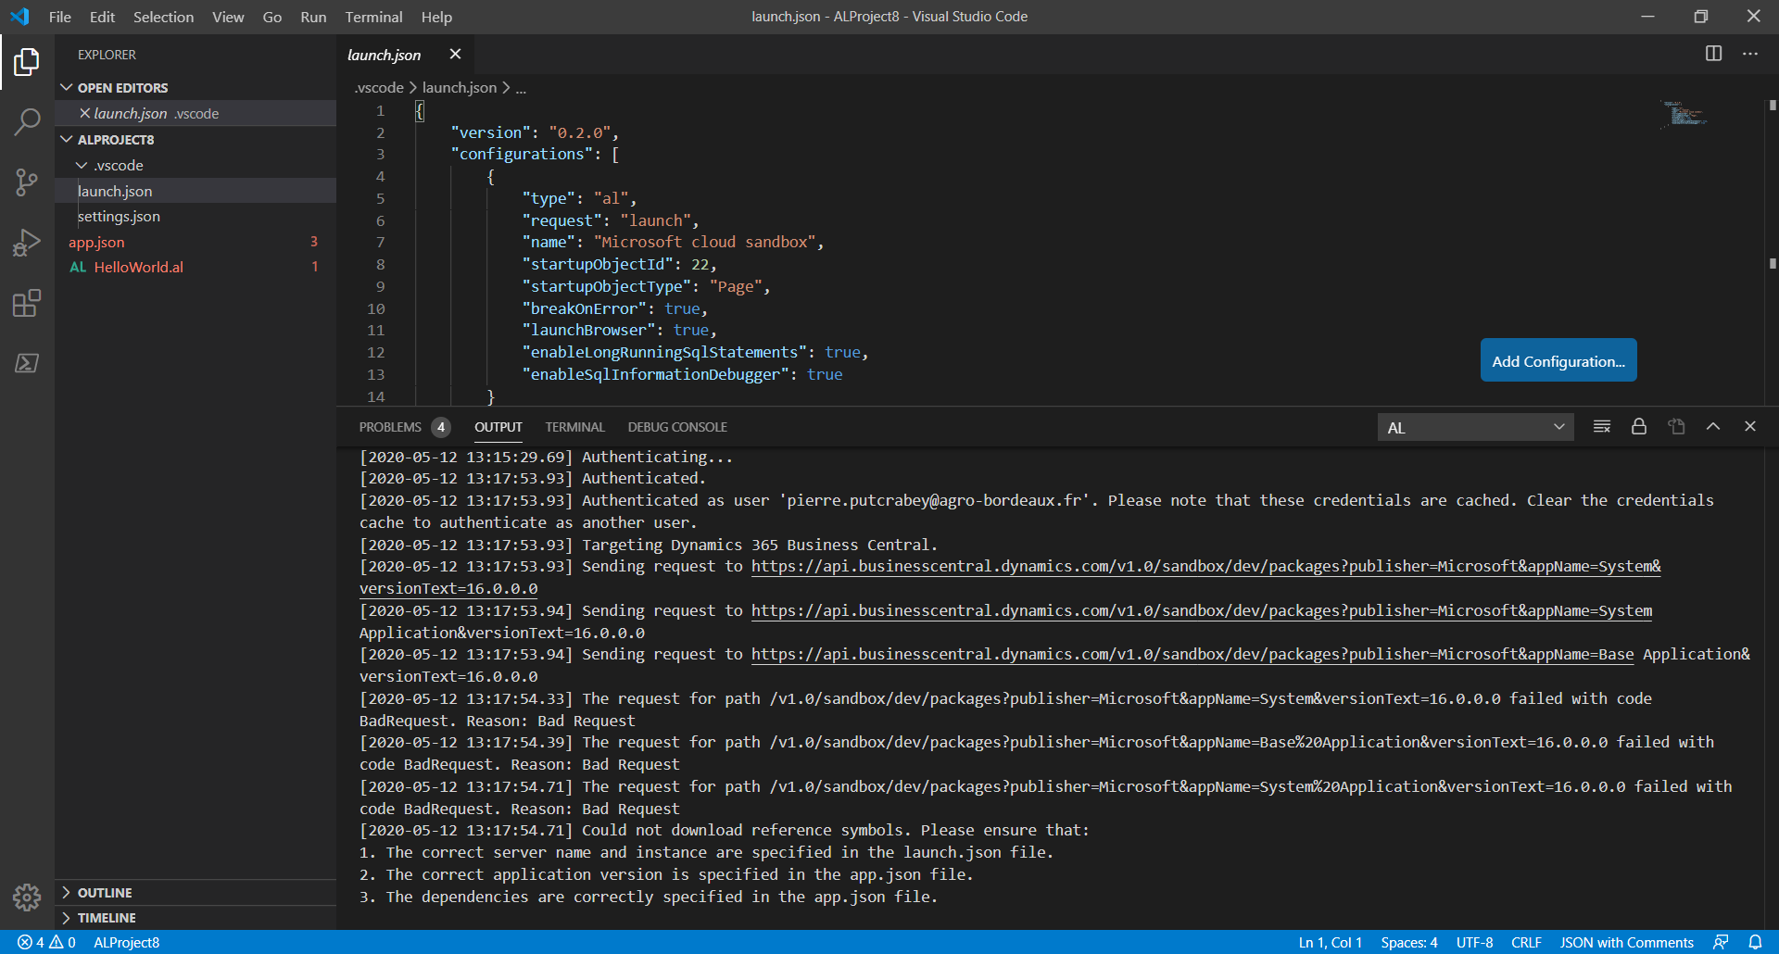Click the Add Configuration button

click(x=1558, y=360)
